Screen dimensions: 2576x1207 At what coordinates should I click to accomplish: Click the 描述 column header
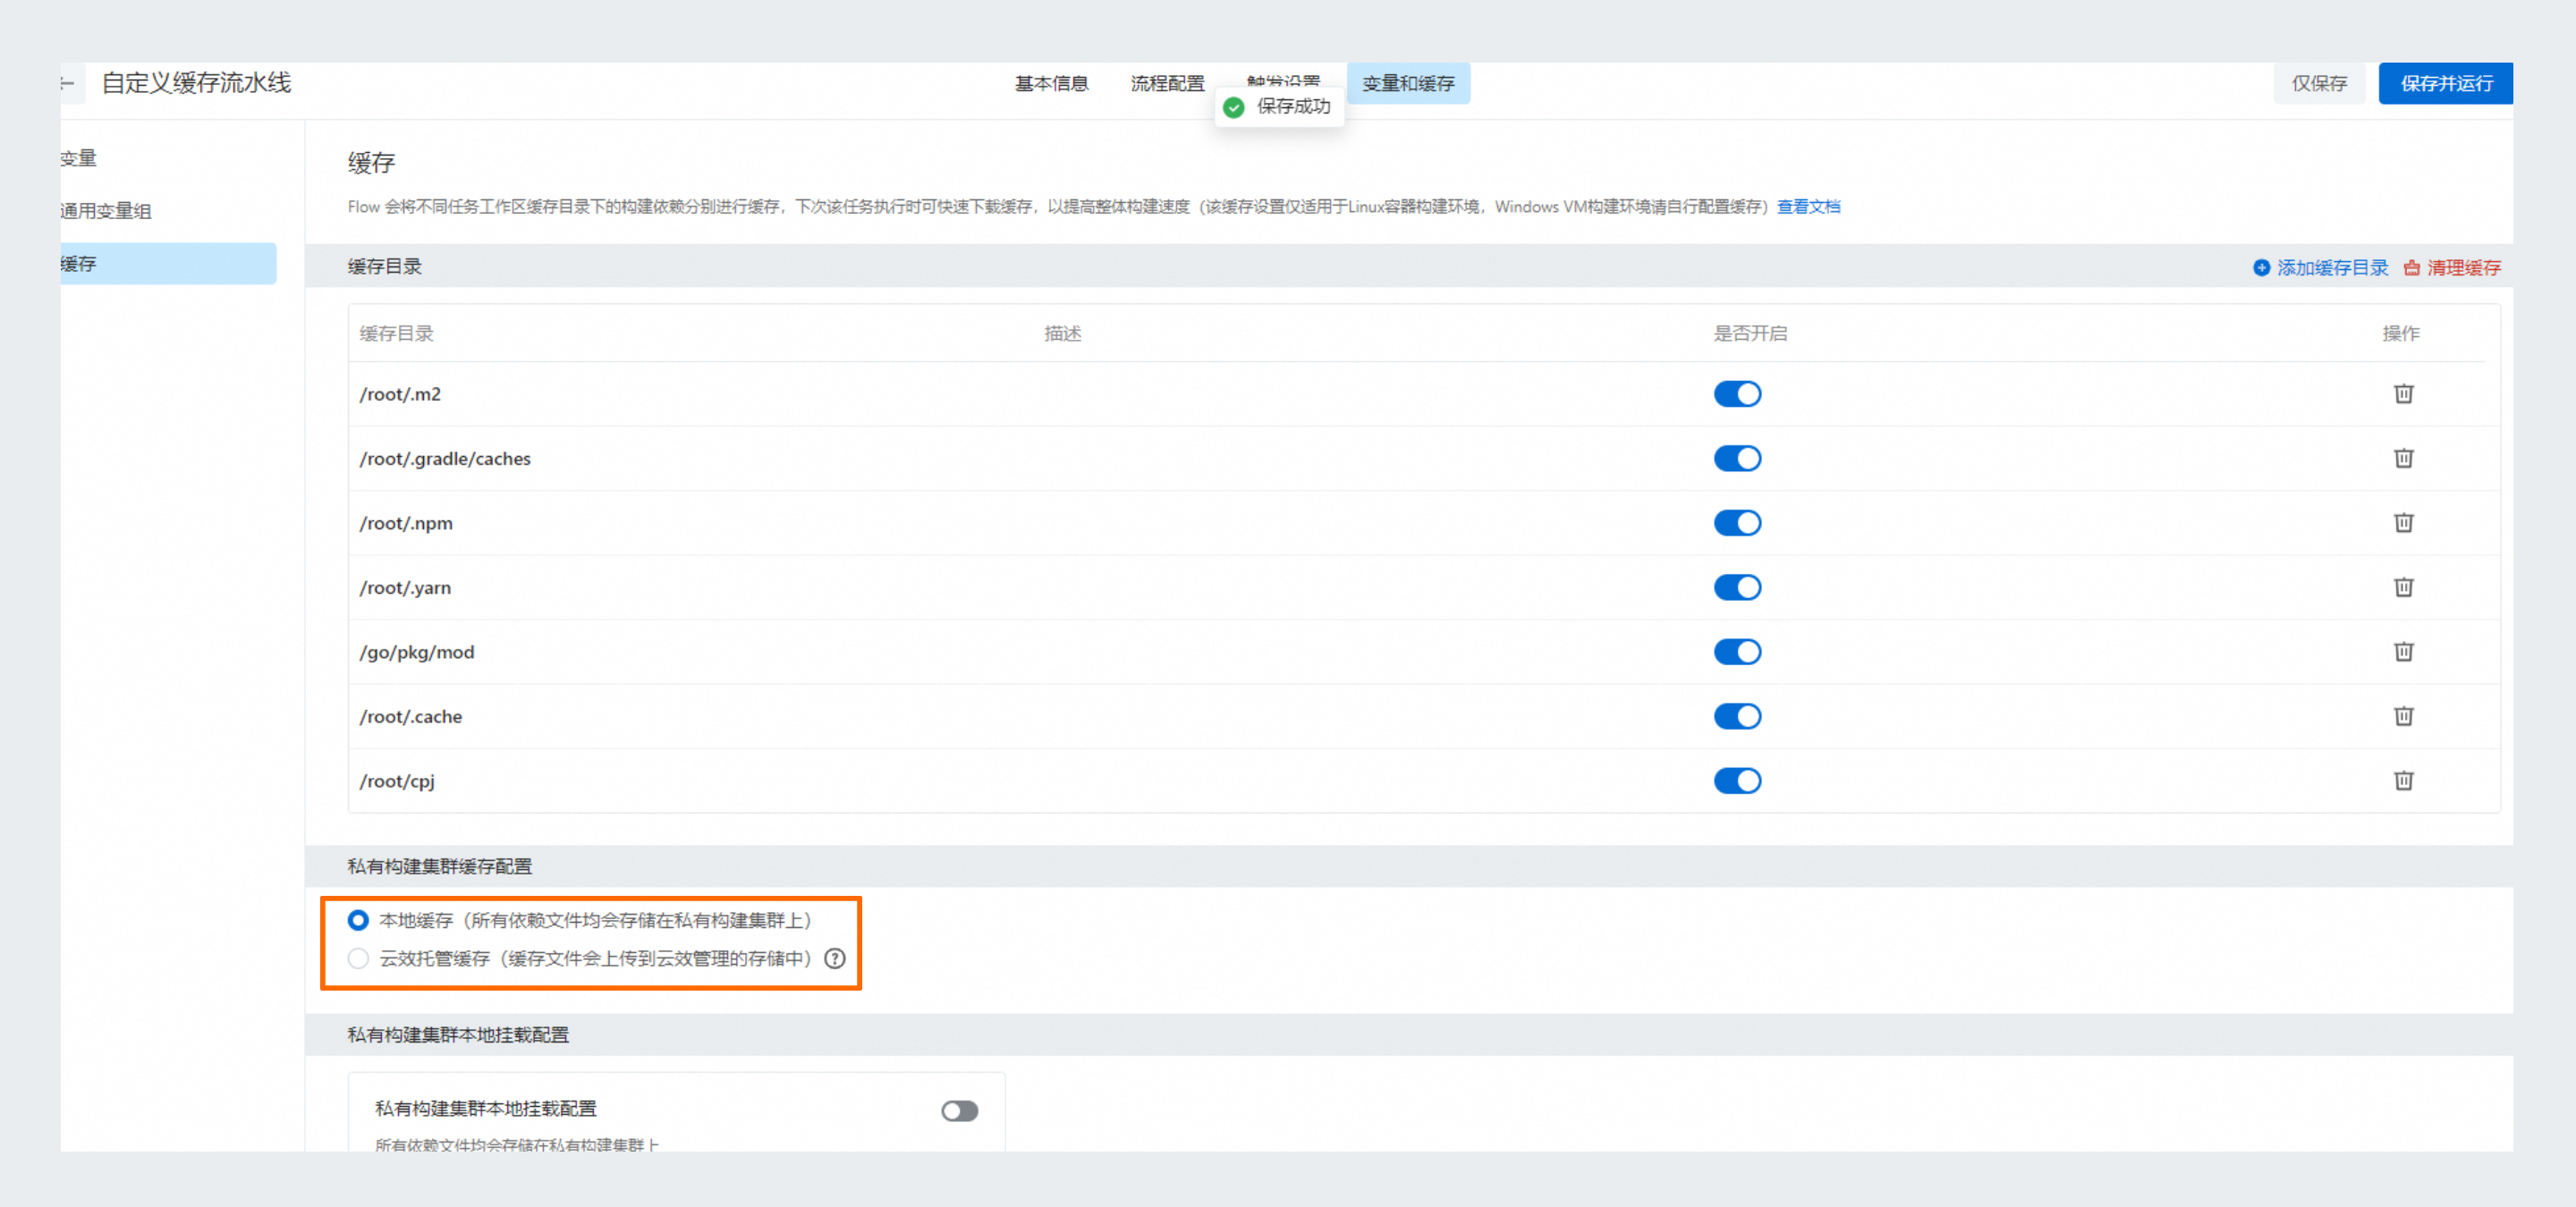1062,333
